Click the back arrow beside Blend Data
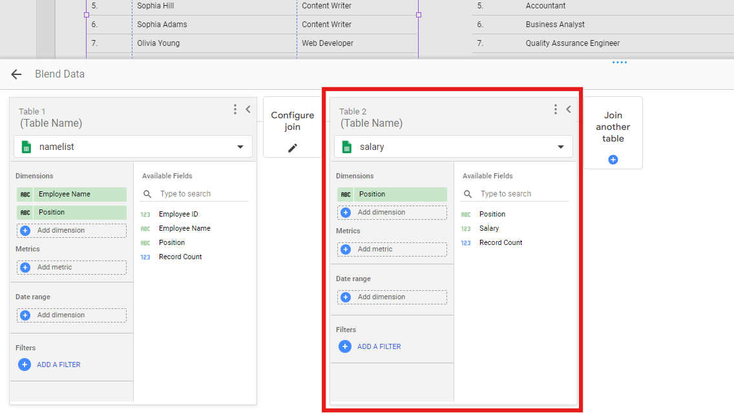Screen dimensions: 734x413 16,74
